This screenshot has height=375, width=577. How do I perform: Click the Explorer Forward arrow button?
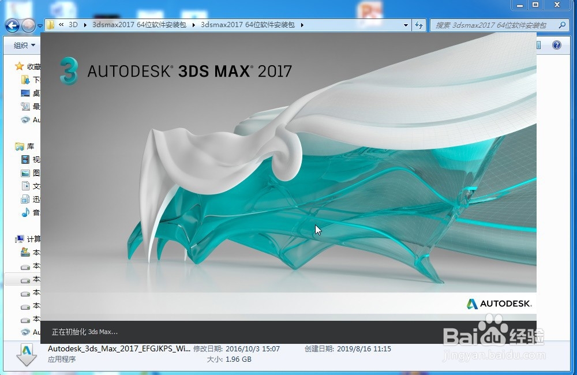click(28, 25)
